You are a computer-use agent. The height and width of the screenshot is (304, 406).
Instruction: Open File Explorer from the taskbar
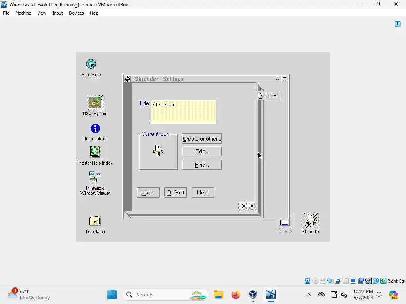(x=218, y=294)
